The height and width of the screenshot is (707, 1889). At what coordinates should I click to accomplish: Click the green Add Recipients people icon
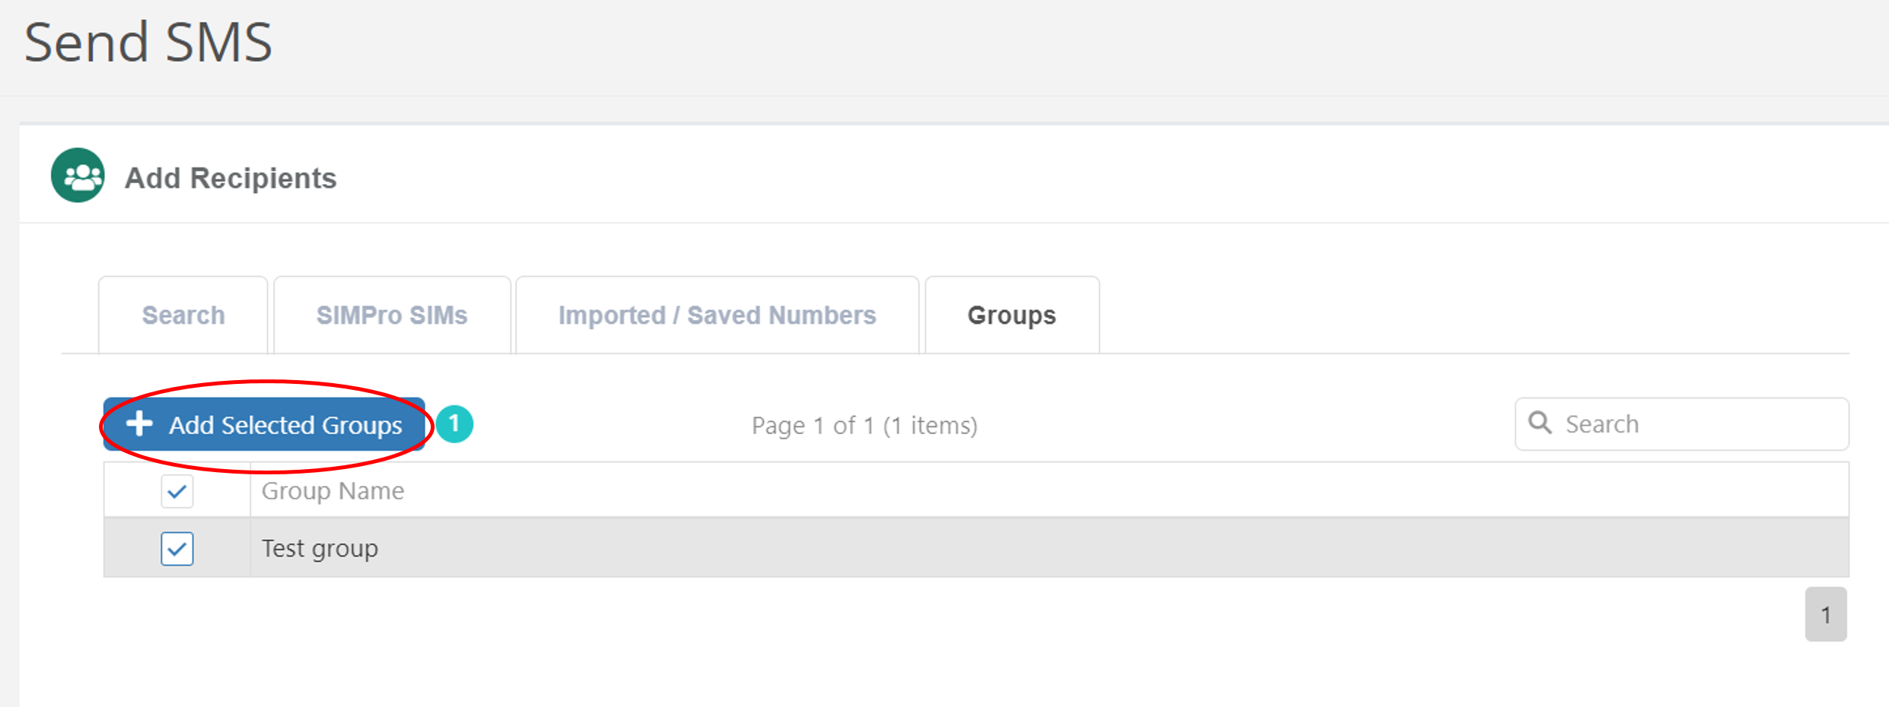(78, 176)
